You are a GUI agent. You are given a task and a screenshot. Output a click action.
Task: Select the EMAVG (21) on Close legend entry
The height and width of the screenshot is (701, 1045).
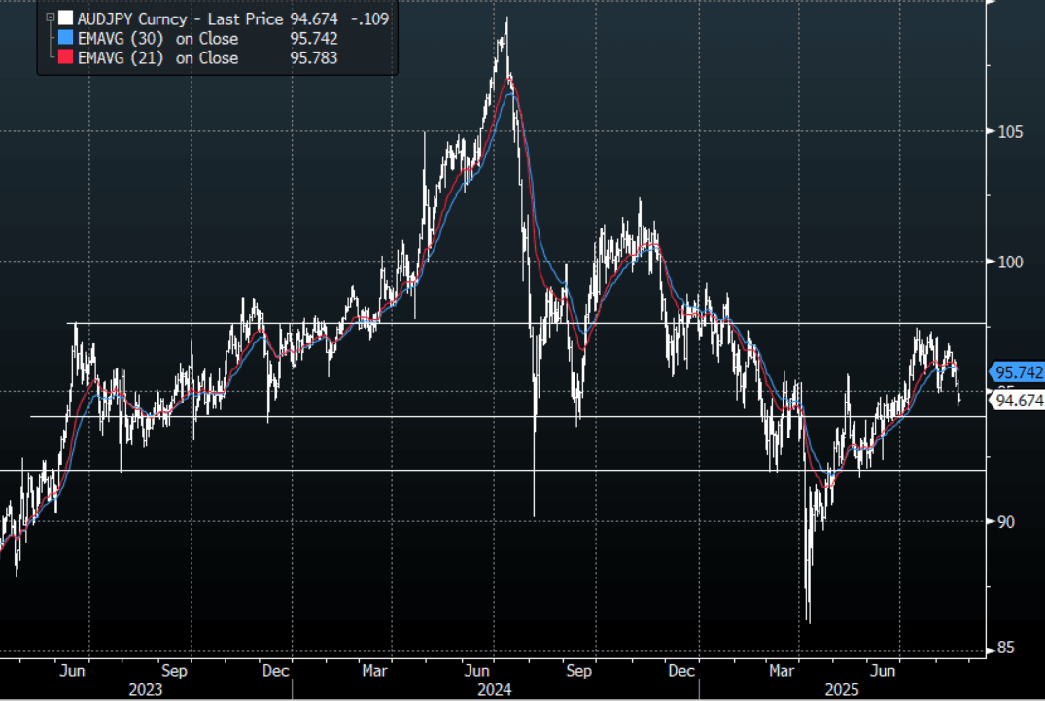[158, 58]
